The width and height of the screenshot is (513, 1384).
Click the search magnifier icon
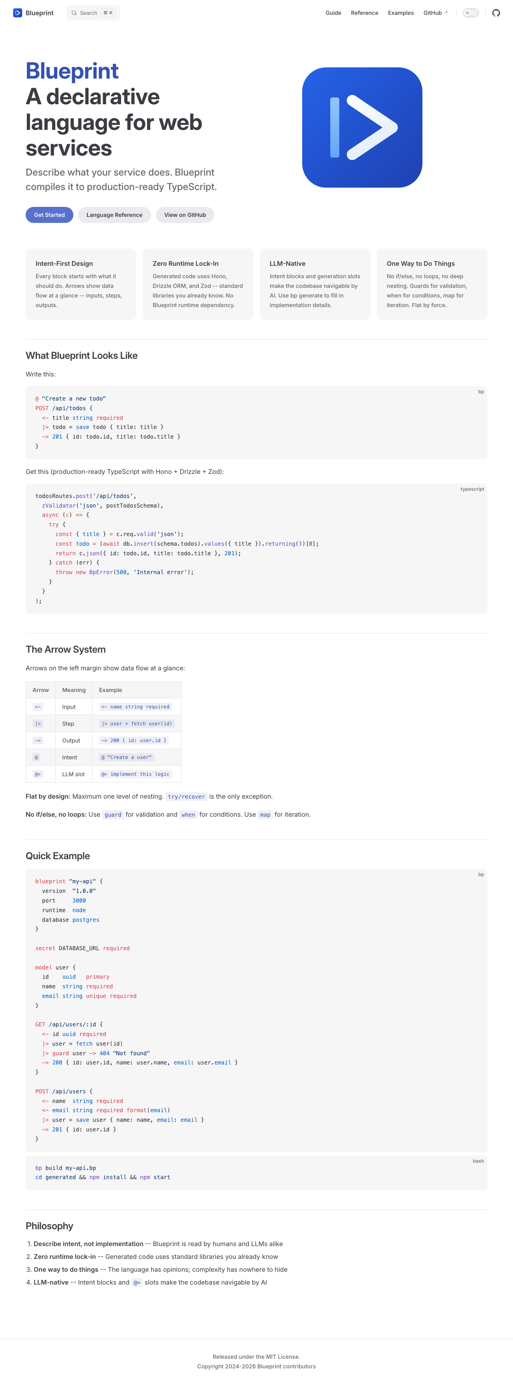74,13
